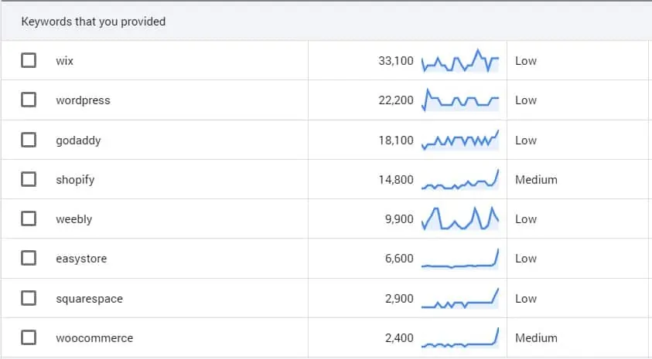652x359 pixels.
Task: Click the godaddy keyword text
Action: pyautogui.click(x=79, y=141)
